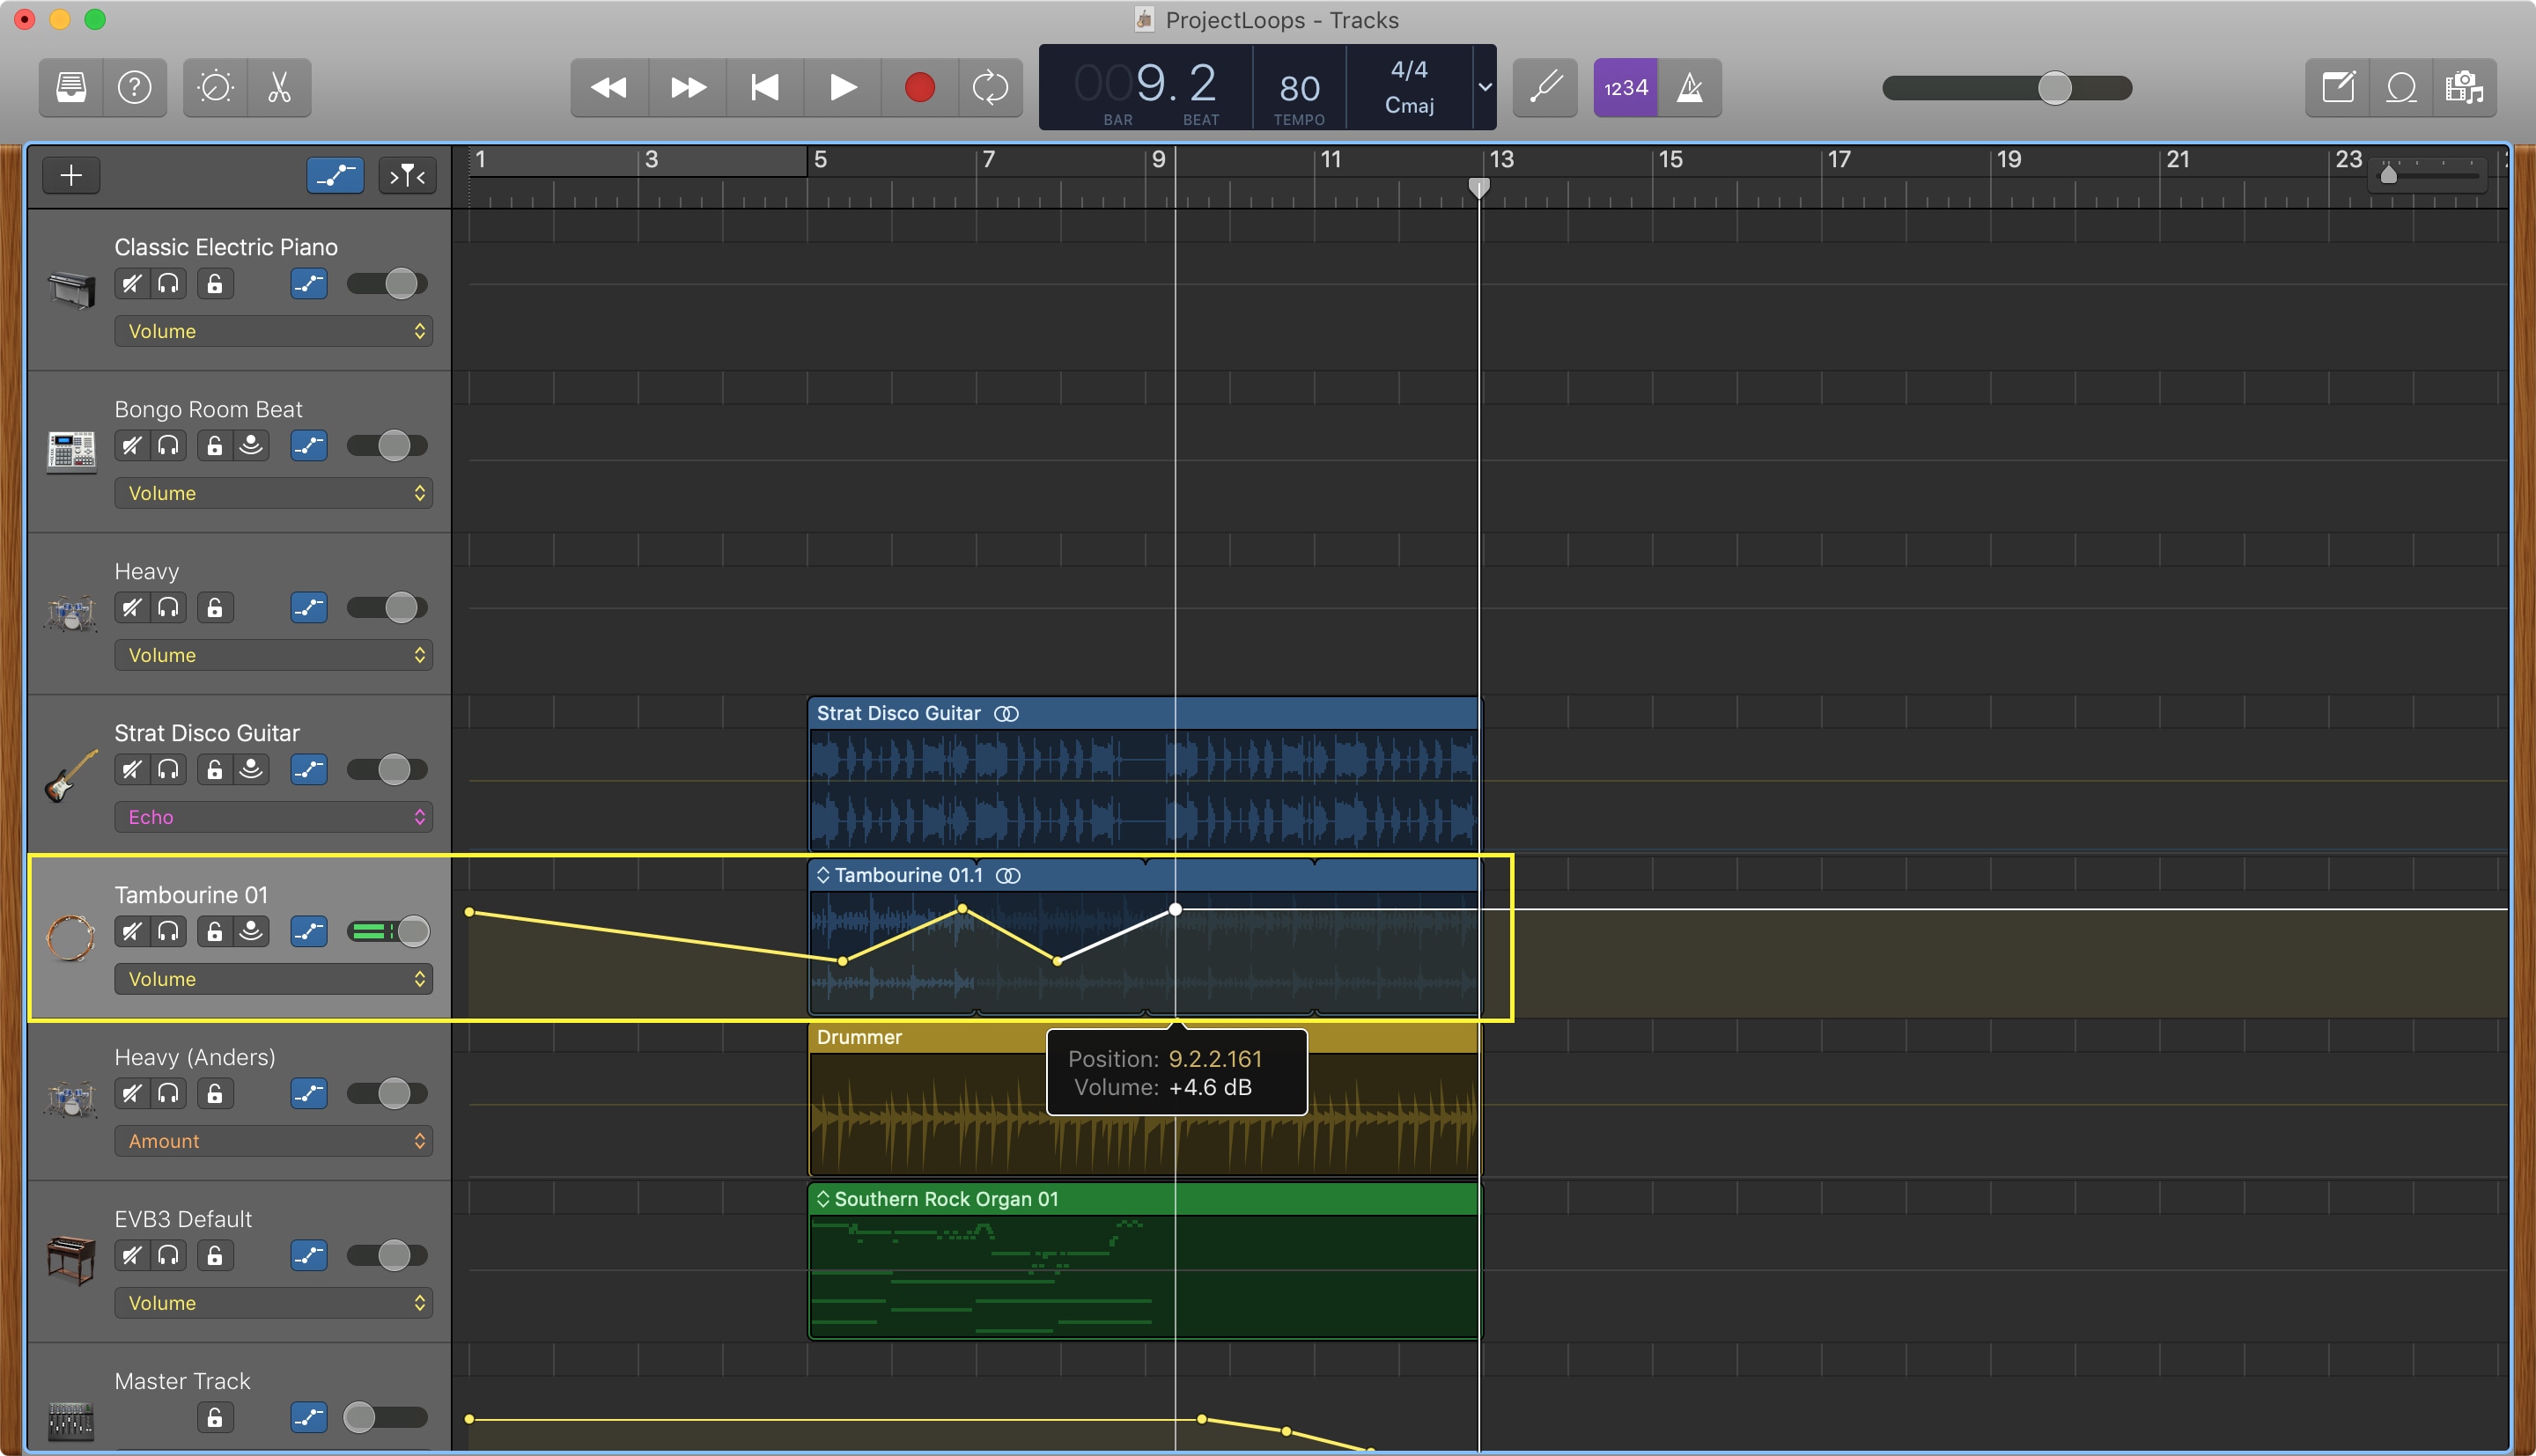Enable input monitoring on Tambourine 01 track
The width and height of the screenshot is (2536, 1456).
(x=251, y=932)
